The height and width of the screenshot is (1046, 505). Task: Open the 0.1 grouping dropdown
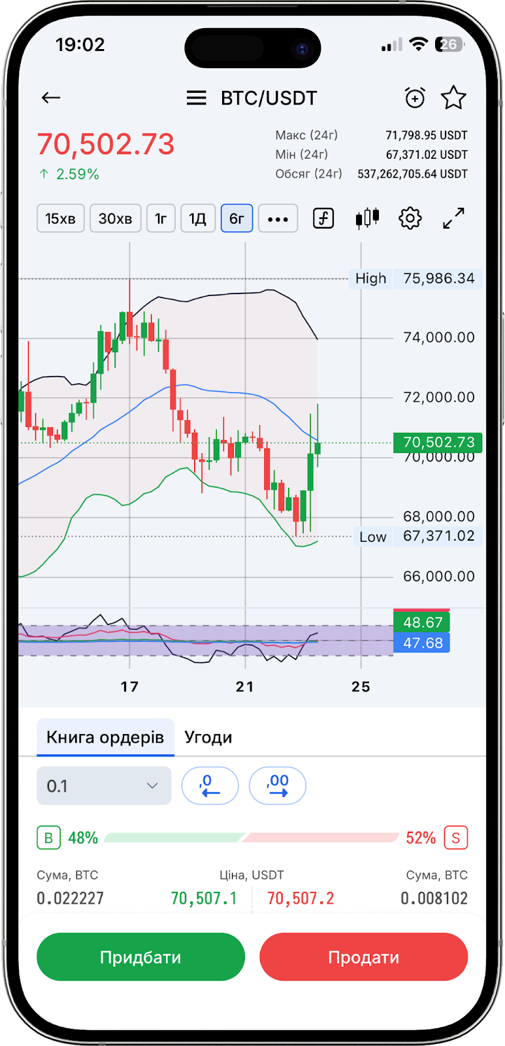104,786
